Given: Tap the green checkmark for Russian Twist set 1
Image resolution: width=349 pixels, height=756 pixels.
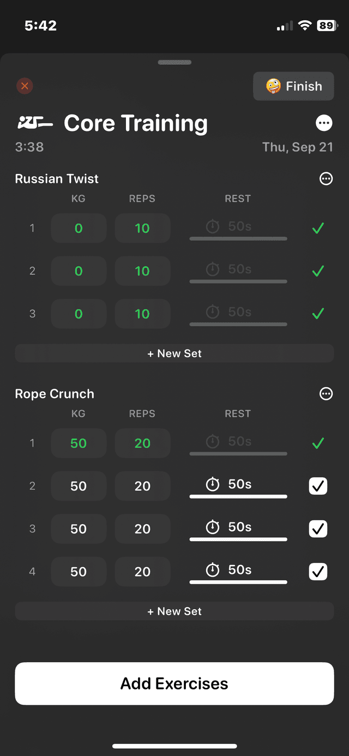Looking at the screenshot, I should click(318, 228).
